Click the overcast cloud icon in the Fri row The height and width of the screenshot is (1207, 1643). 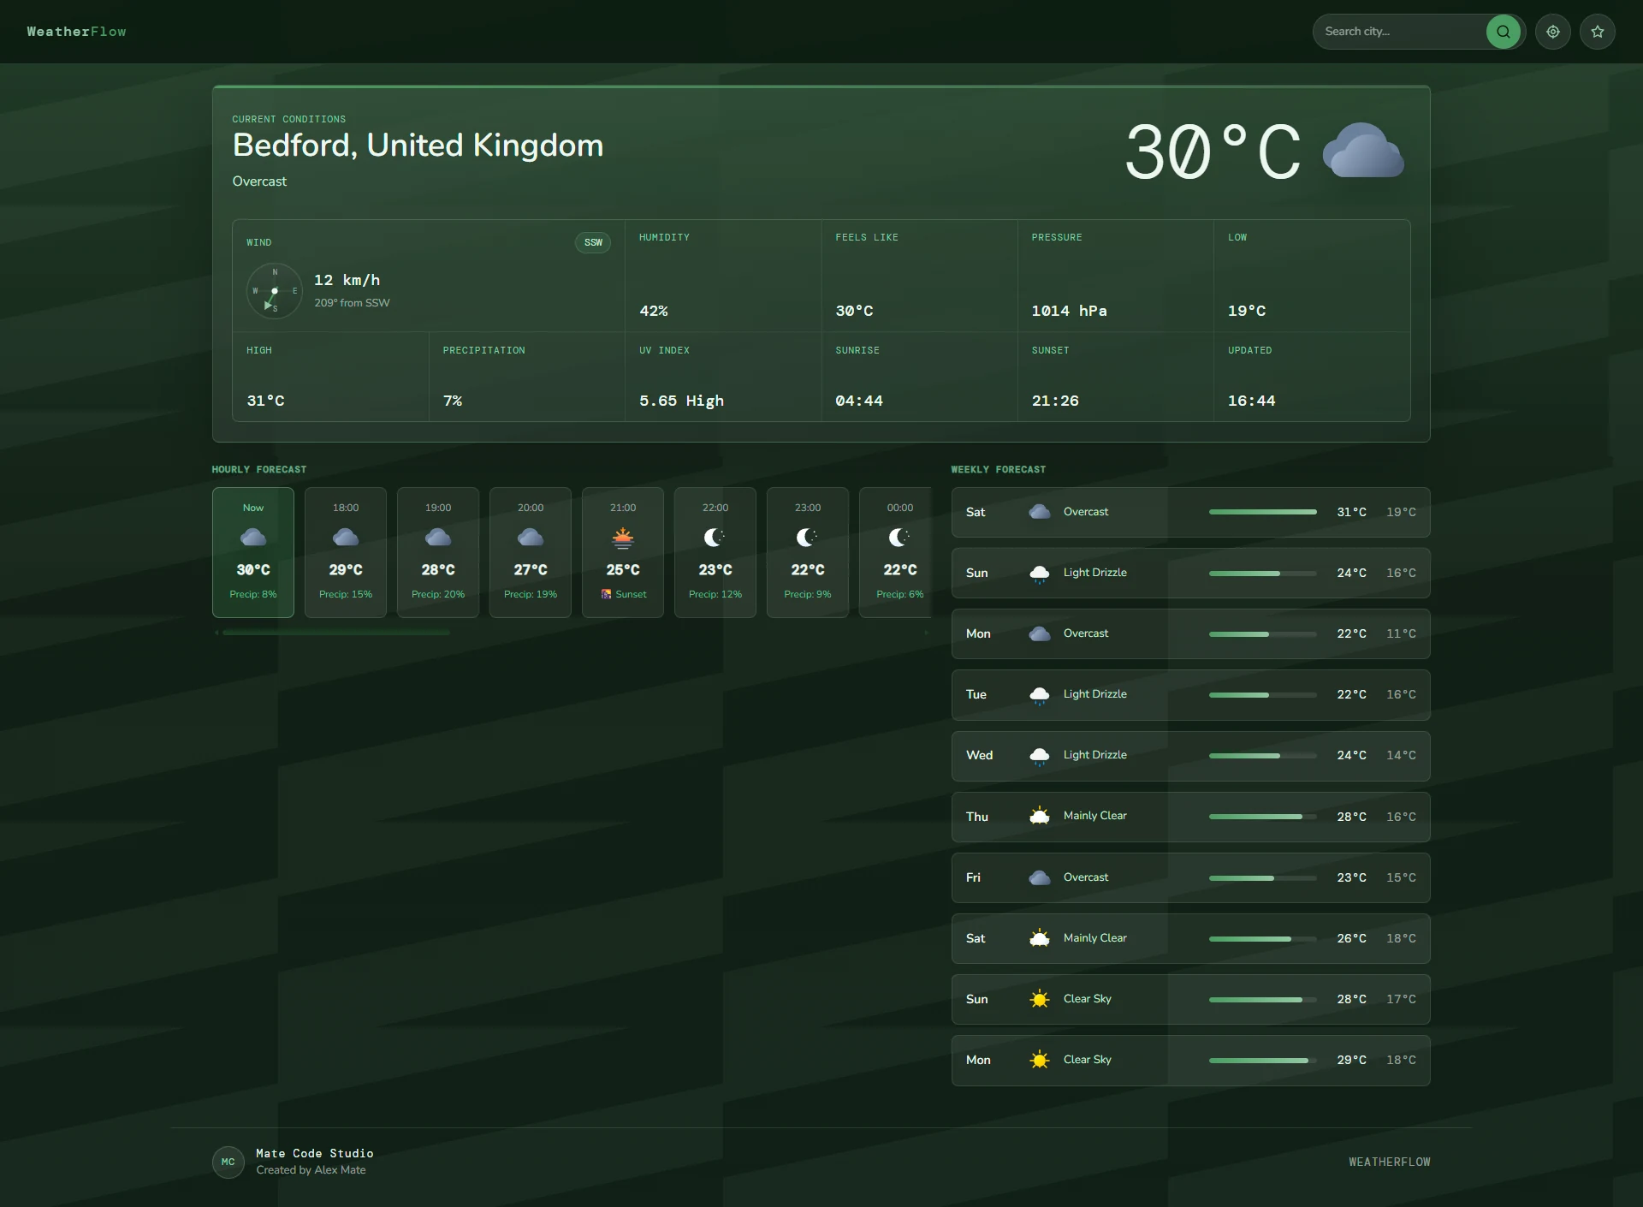click(1040, 877)
